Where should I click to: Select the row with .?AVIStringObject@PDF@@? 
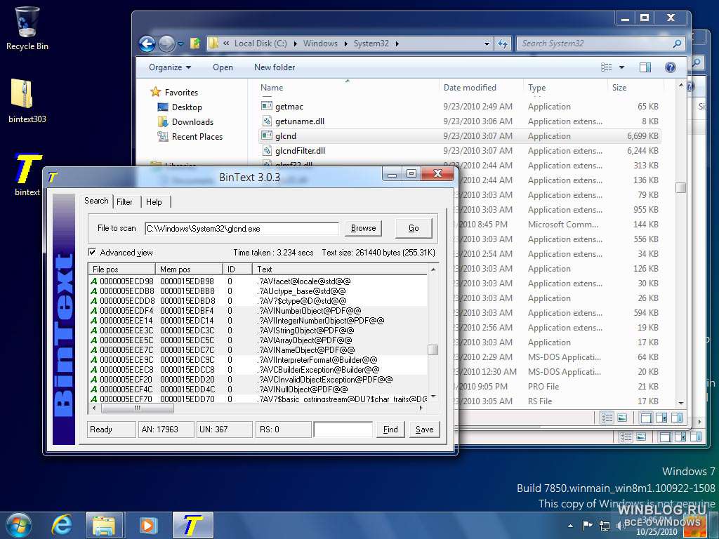tap(258, 331)
